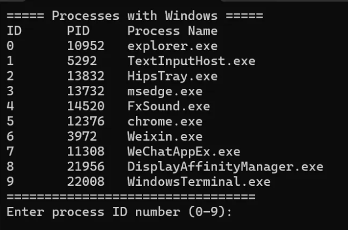The image size is (348, 230).
Task: Select the msedge.exe process name
Action: 165,91
